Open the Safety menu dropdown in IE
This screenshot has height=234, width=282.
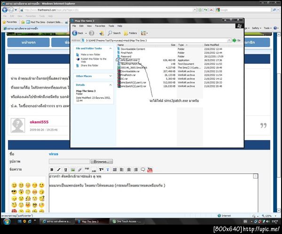[x=256, y=28]
